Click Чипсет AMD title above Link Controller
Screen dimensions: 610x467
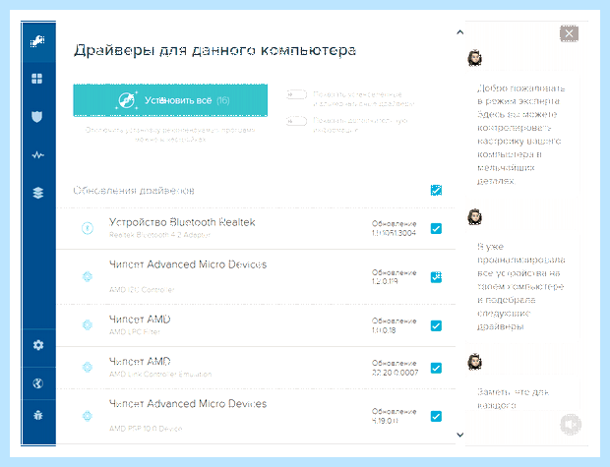pyautogui.click(x=140, y=361)
